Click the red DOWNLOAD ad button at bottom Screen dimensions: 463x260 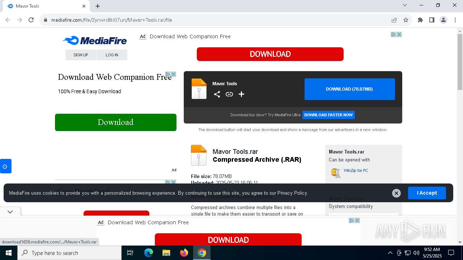click(228, 239)
